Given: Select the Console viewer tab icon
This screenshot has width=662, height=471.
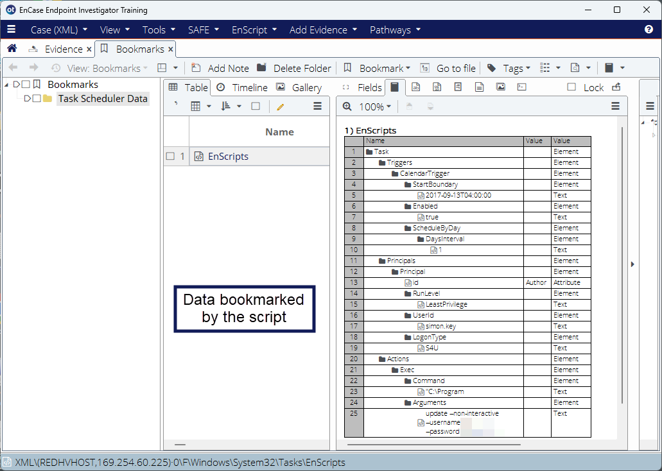Looking at the screenshot, I should 522,87.
